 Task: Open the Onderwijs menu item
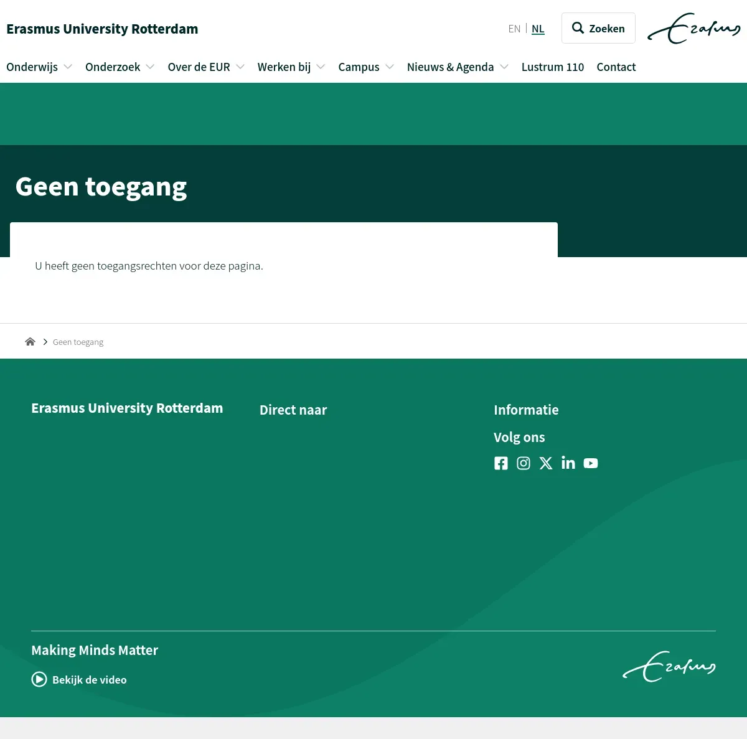(x=32, y=67)
